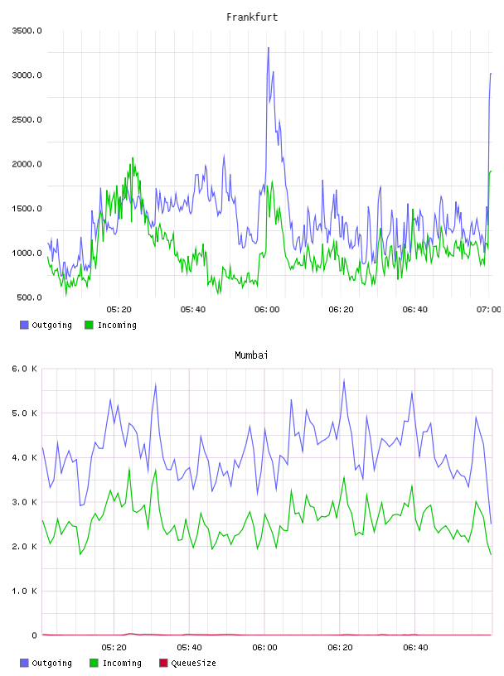The width and height of the screenshot is (504, 676).
Task: Click the 4.0 K y-axis label on Mumbai chart
Action: tap(25, 457)
